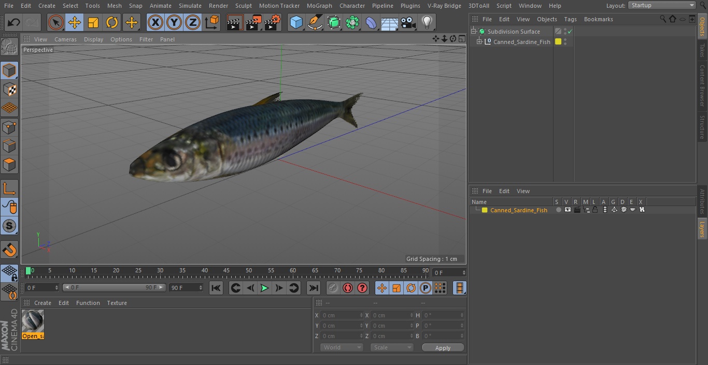Click the H rotation input field

[444, 315]
